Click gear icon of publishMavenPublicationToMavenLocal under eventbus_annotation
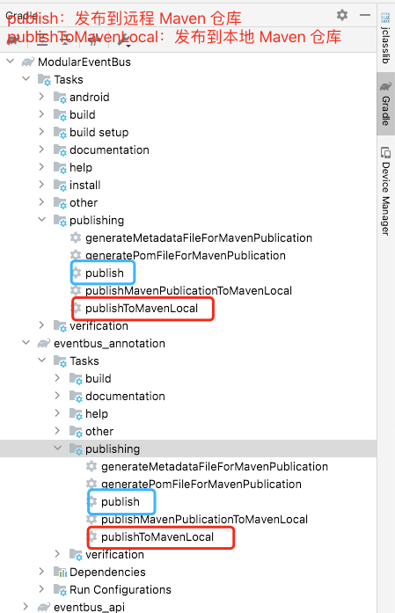Image resolution: width=395 pixels, height=613 pixels. (91, 519)
